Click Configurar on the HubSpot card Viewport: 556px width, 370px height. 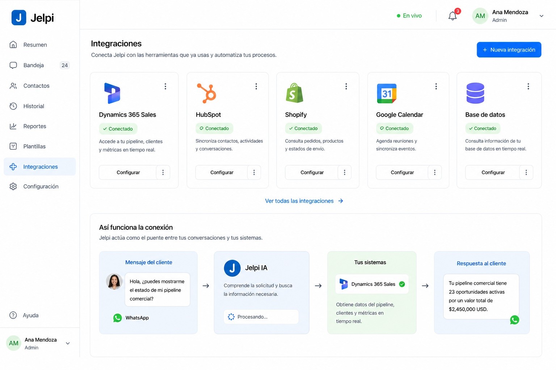coord(222,172)
